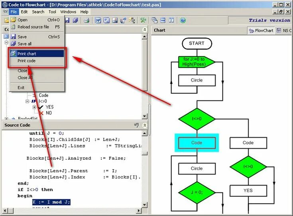Viewport: 293px width, 216px height.
Task: Export chart to Word document icon
Action: [x=98, y=20]
